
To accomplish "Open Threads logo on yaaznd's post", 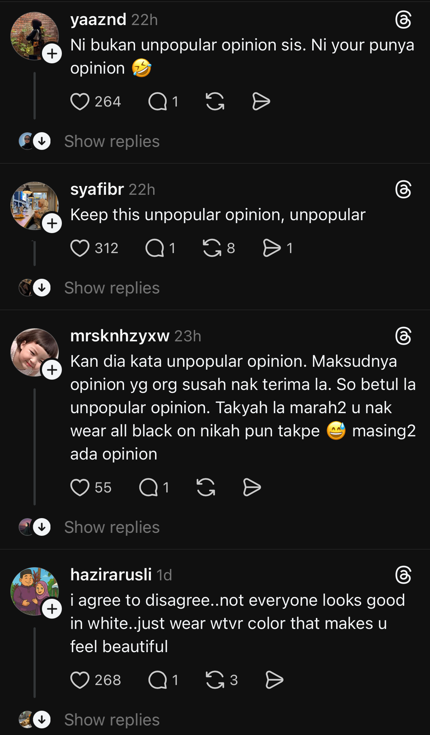I will (403, 20).
